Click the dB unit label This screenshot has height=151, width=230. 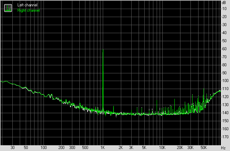[224, 3]
